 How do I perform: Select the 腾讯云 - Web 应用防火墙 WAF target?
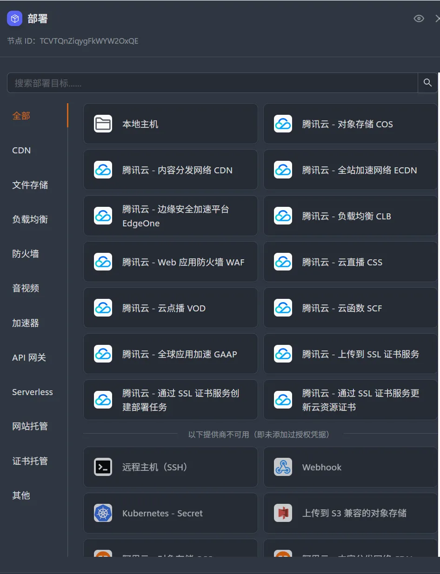170,262
